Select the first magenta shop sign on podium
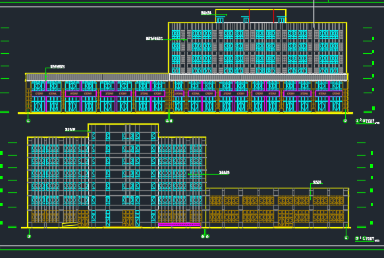Image resolution: width=384 pixels, height=258 pixels. [46, 93]
